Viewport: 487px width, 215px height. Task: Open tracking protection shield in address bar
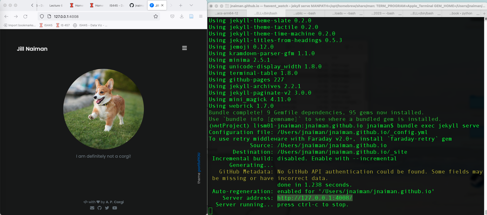pyautogui.click(x=42, y=16)
